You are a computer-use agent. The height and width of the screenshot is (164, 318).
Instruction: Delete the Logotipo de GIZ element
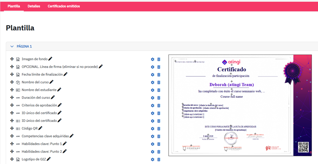[159, 160]
